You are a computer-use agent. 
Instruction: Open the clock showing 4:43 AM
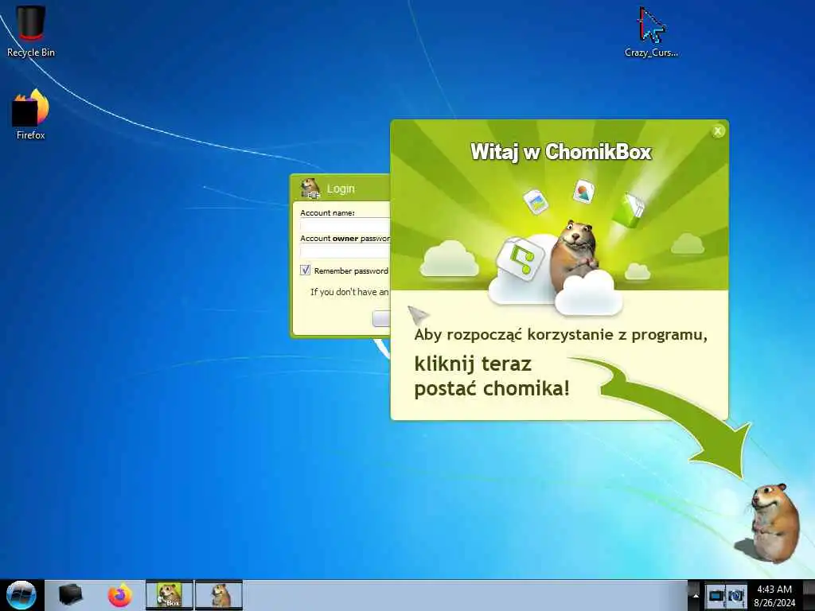(x=774, y=595)
